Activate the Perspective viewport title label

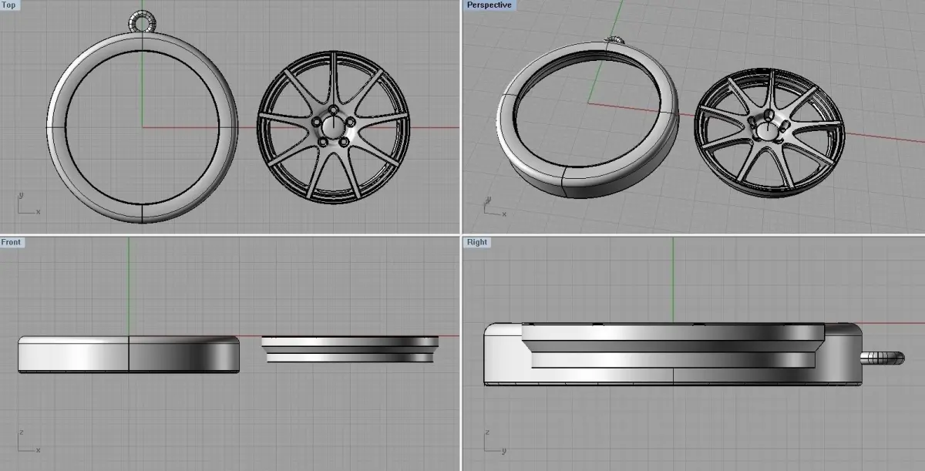(489, 5)
